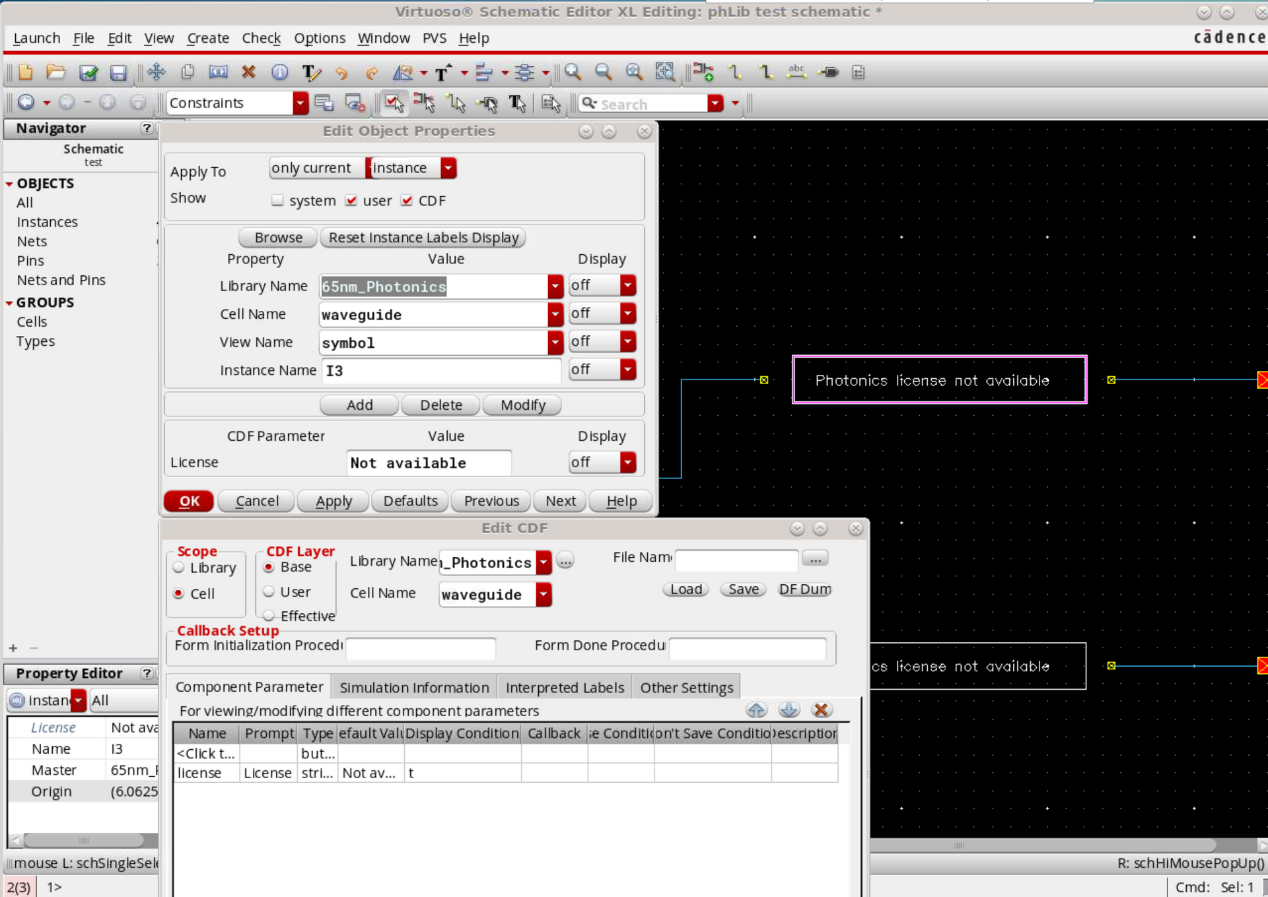Toggle the system checkbox in Show row
Image resolution: width=1268 pixels, height=897 pixels.
[x=277, y=200]
